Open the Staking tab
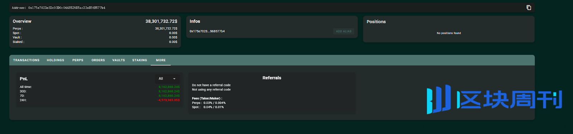 tap(140, 60)
